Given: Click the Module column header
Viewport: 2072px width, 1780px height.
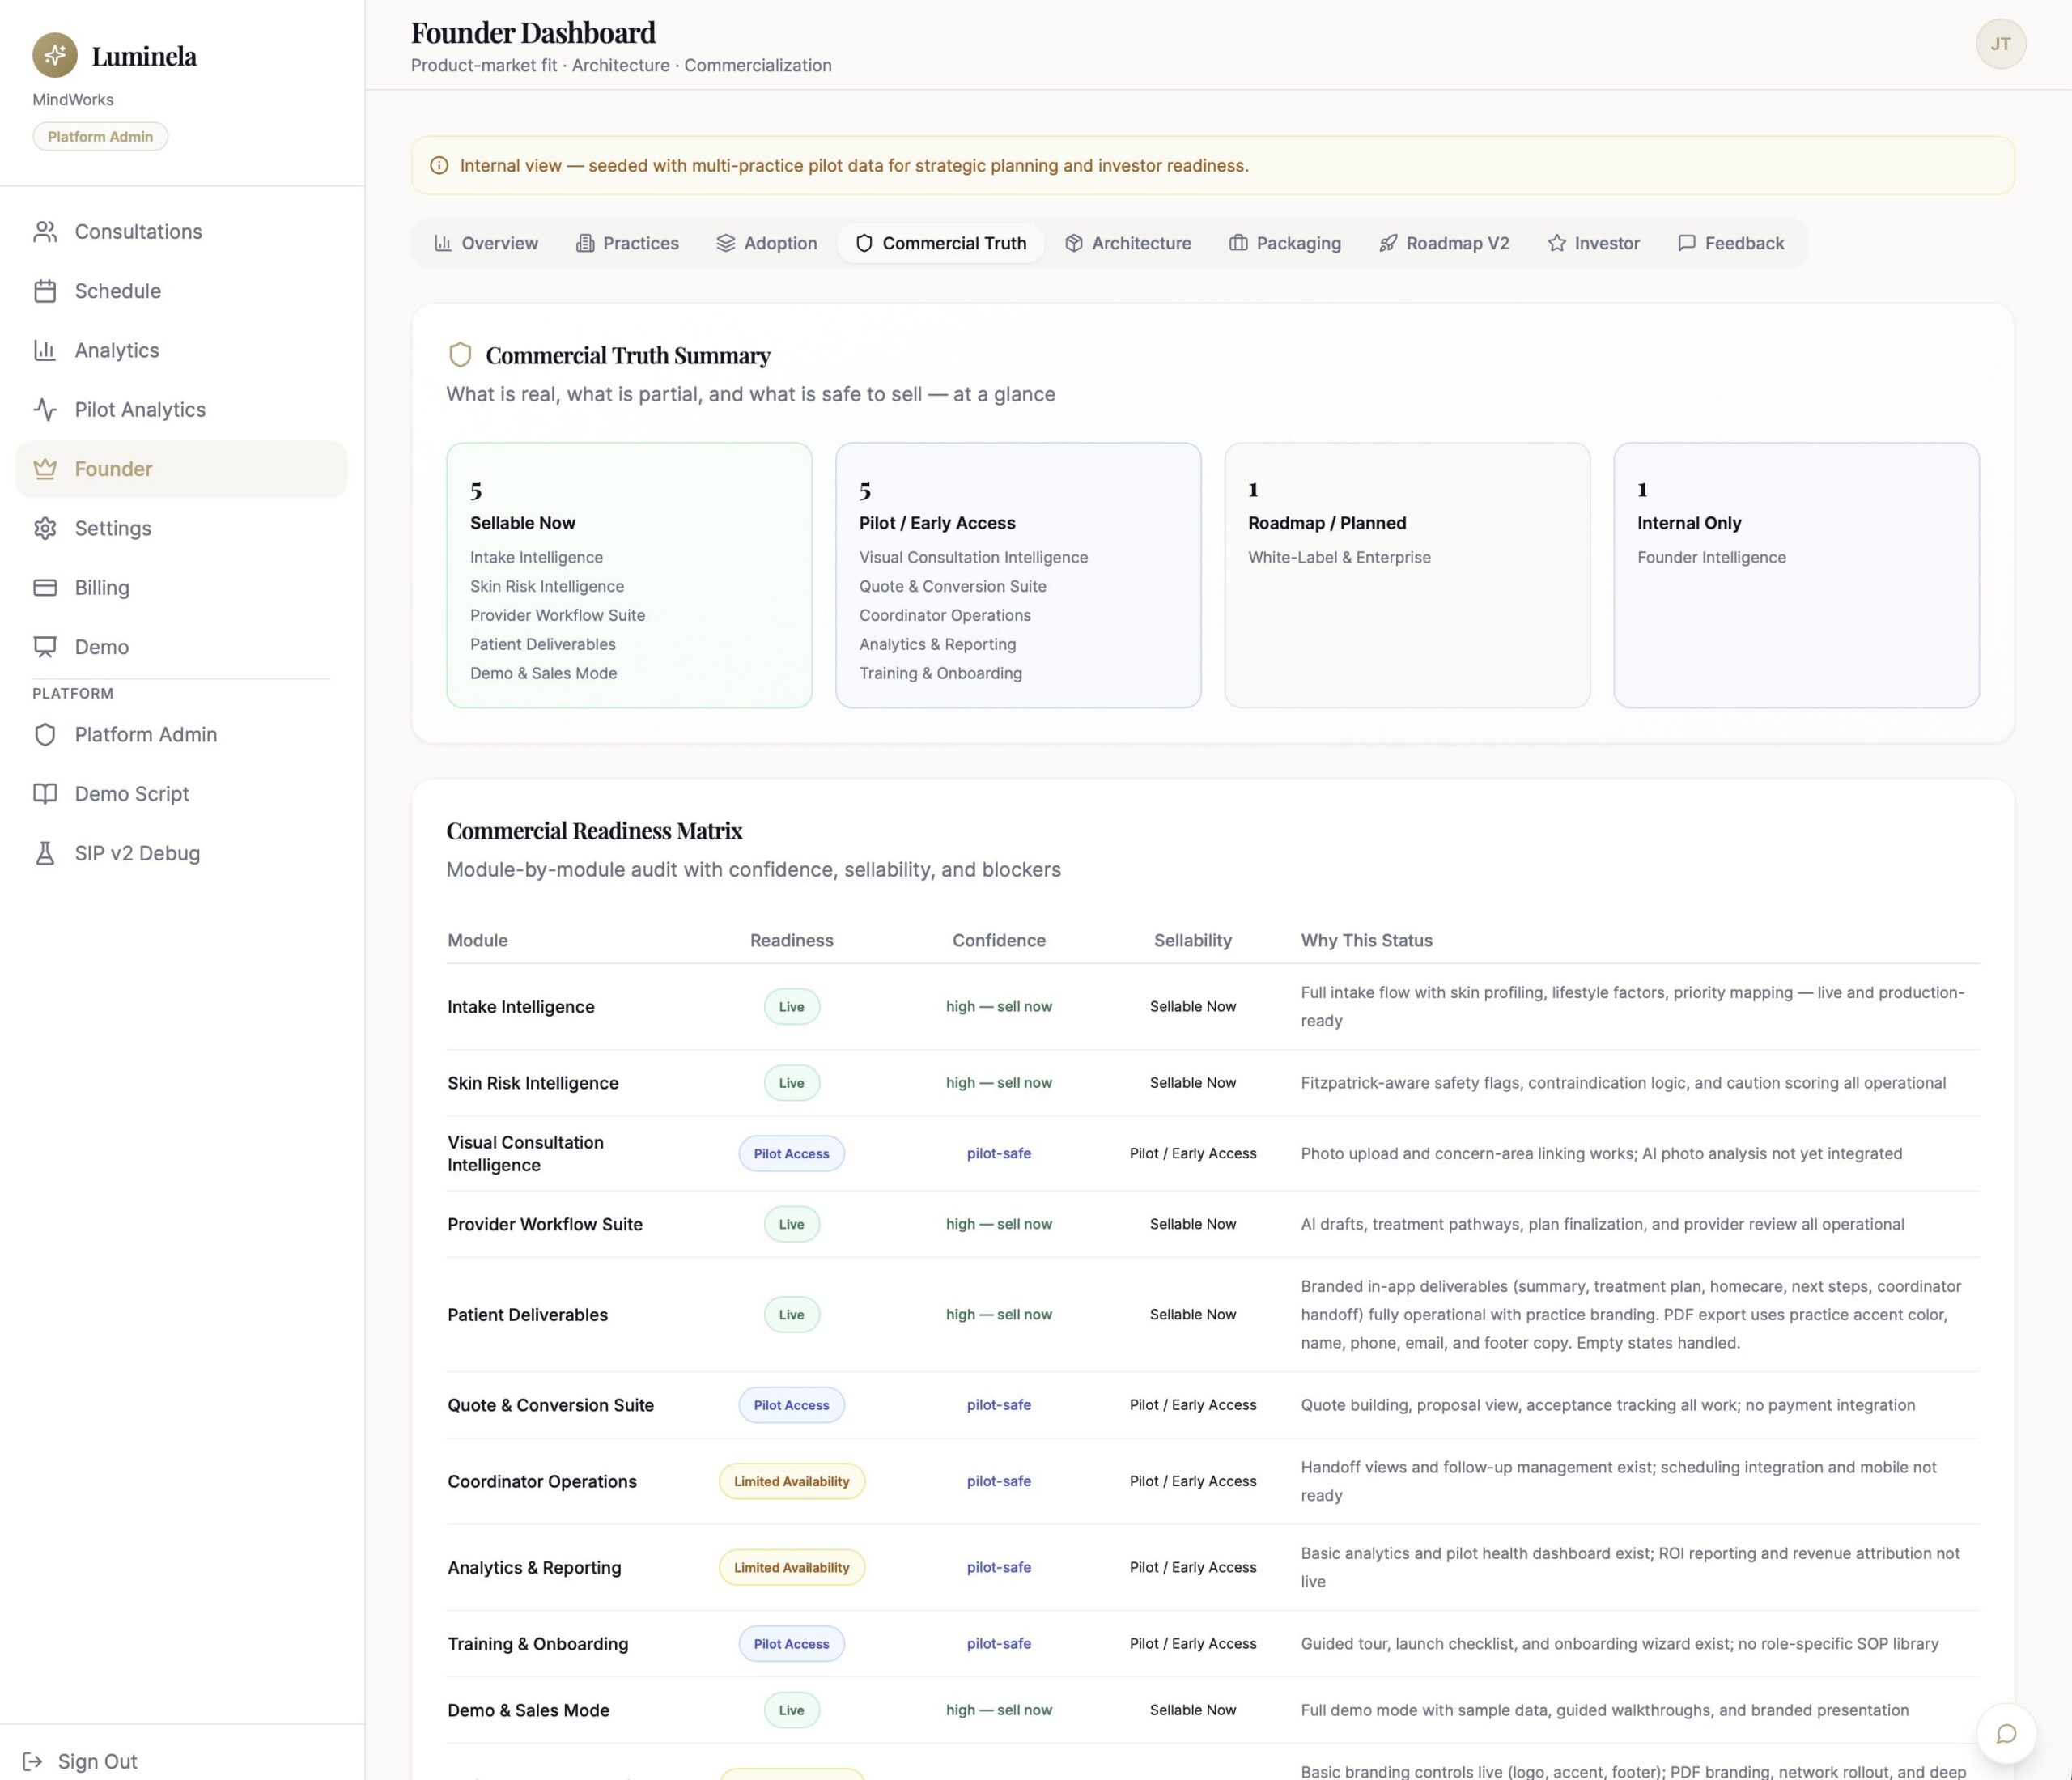Looking at the screenshot, I should click(x=478, y=940).
